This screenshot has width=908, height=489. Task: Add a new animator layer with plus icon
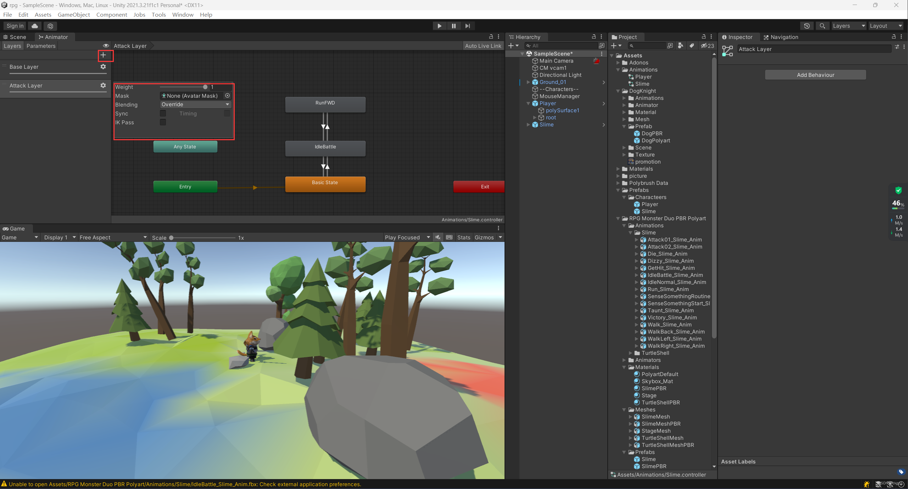(103, 55)
